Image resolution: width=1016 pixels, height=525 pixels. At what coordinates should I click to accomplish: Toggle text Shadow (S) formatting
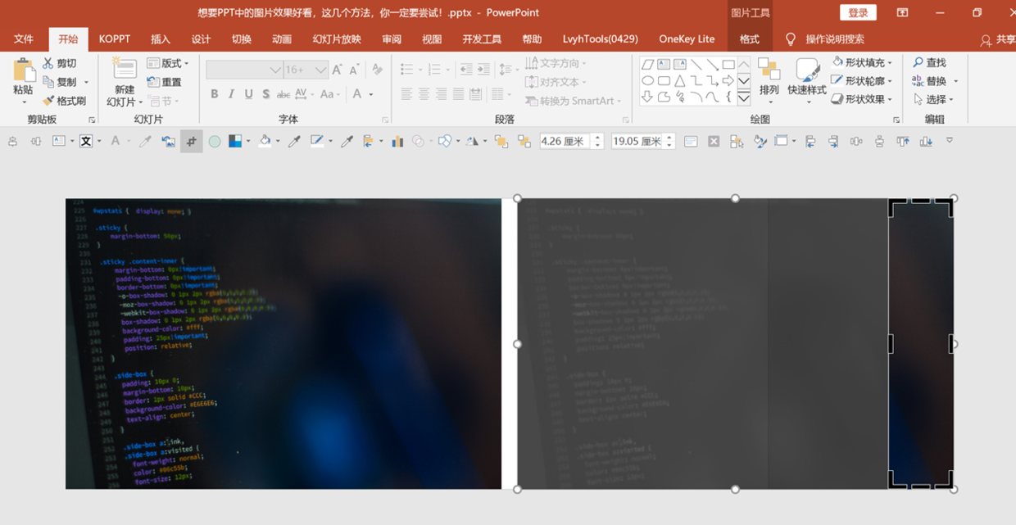[x=265, y=94]
